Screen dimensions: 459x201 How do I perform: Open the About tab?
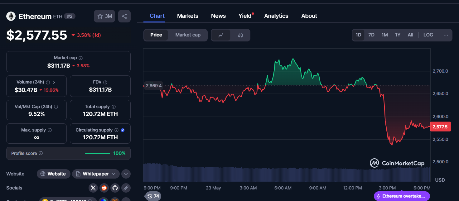(309, 16)
